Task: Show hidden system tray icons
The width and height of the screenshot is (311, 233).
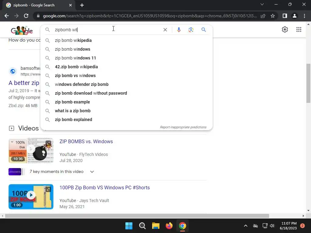Action: tap(245, 226)
